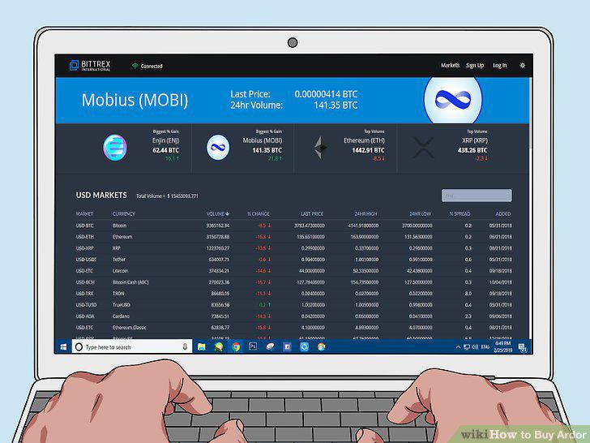Click the Ethereum Classic currency name
The width and height of the screenshot is (590, 443).
[x=130, y=327]
